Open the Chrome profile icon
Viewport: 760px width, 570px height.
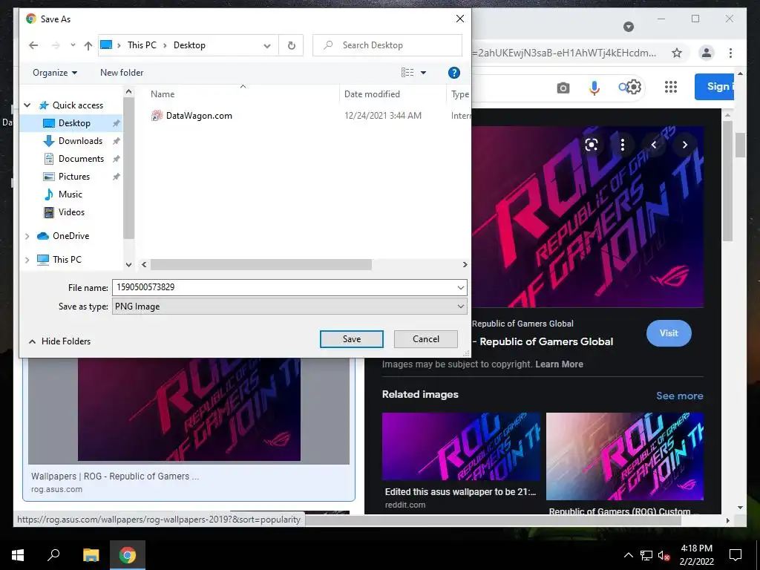point(707,53)
